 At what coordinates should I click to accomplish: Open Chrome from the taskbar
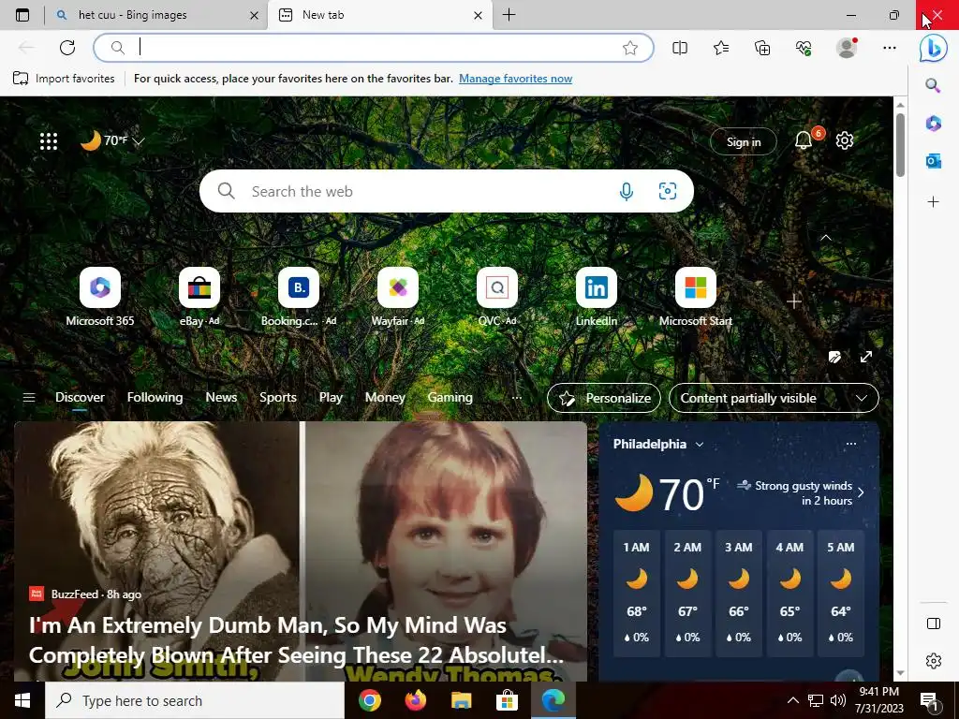pyautogui.click(x=369, y=700)
